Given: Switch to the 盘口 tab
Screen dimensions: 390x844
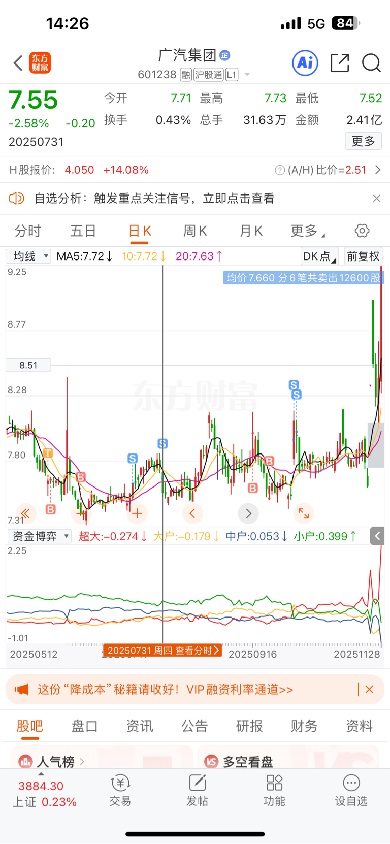Looking at the screenshot, I should [x=84, y=726].
